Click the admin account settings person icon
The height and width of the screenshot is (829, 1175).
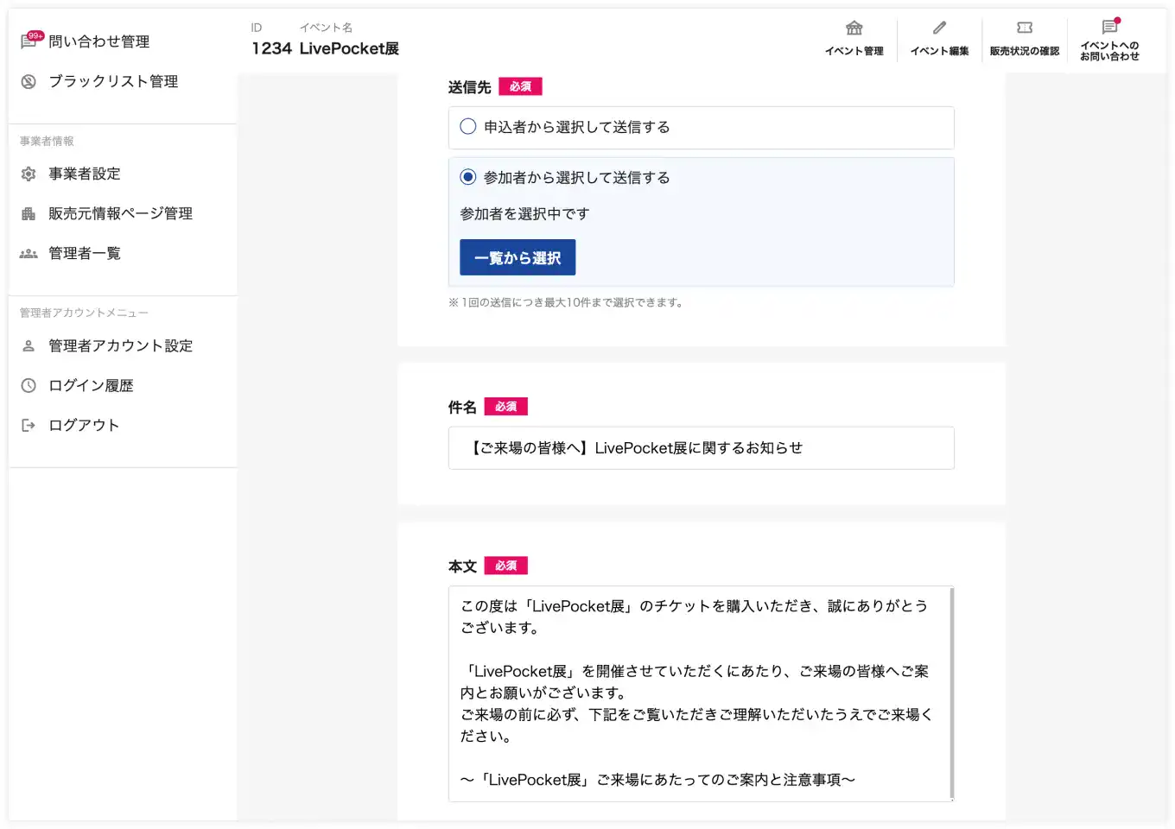tap(29, 346)
